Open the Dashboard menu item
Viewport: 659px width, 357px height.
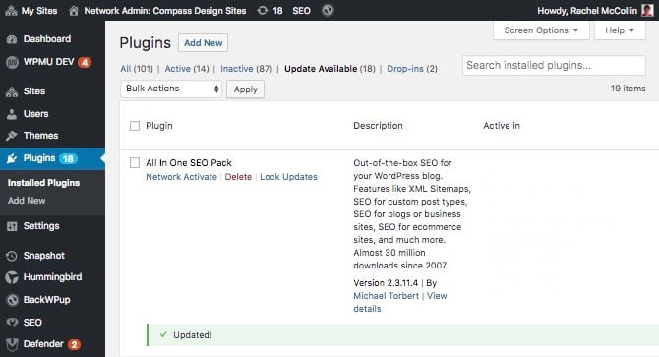click(x=47, y=39)
